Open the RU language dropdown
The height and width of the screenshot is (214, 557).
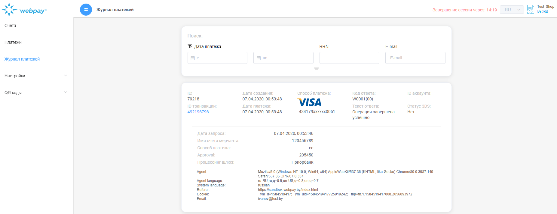tap(512, 10)
